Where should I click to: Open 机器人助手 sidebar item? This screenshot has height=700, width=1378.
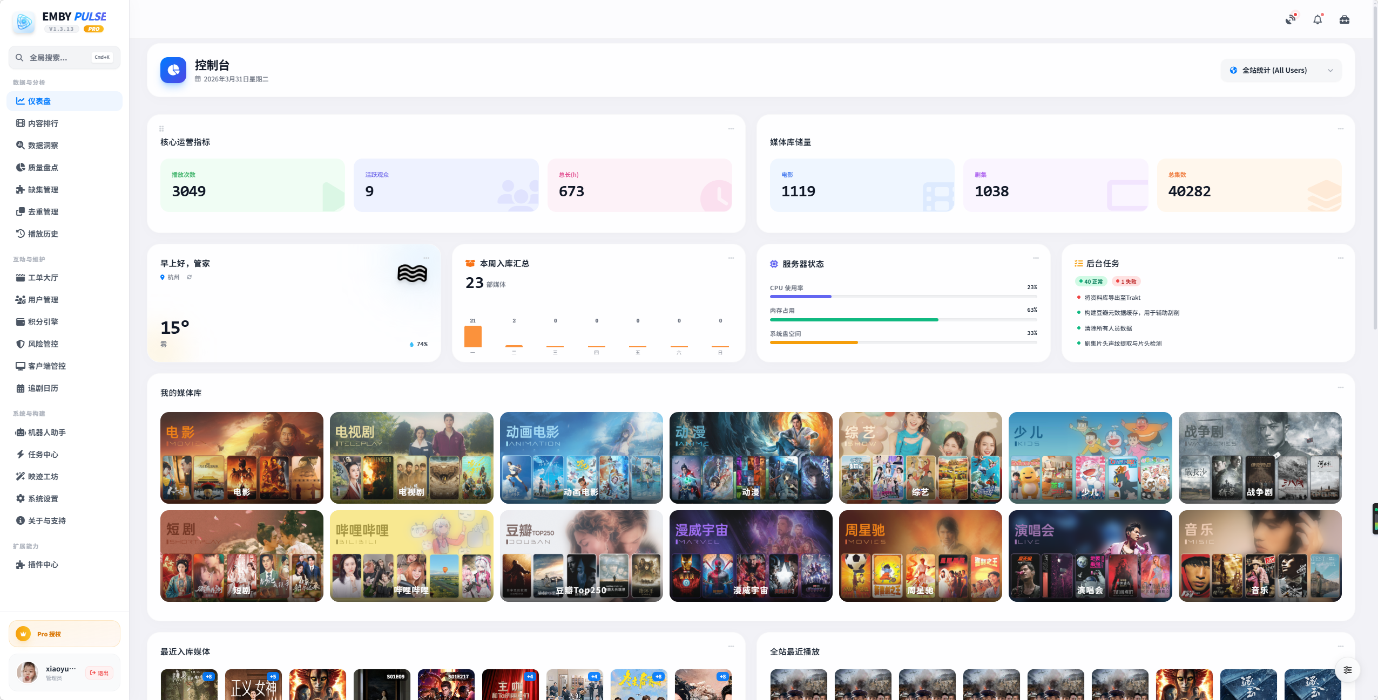click(x=46, y=433)
